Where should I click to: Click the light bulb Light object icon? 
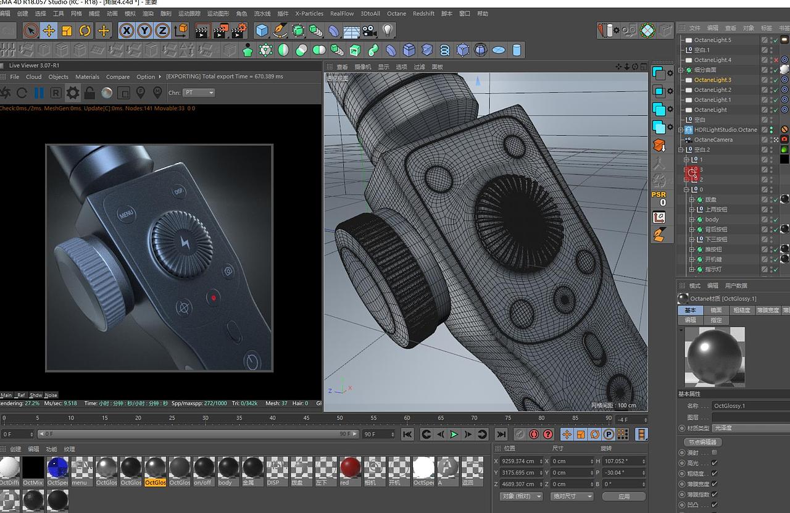pos(387,30)
